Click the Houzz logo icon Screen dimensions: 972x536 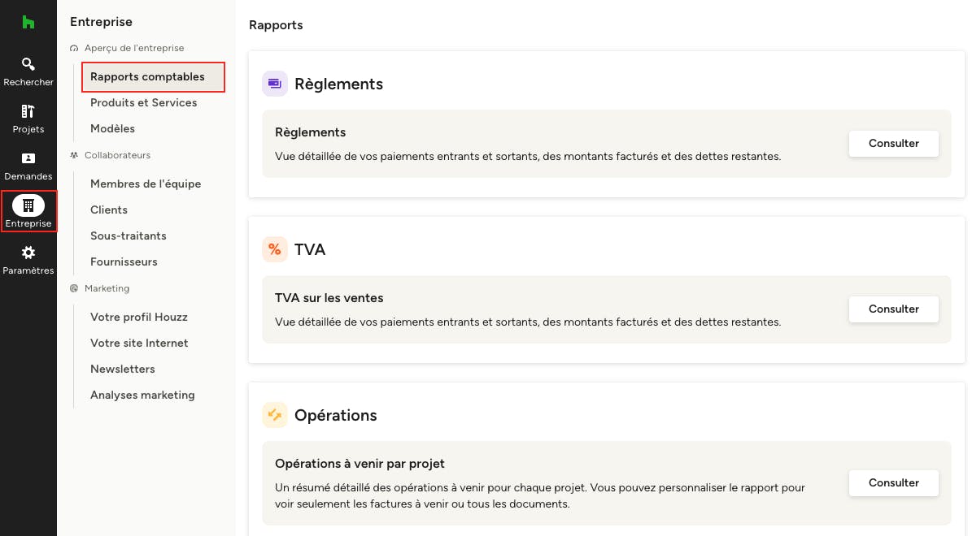[x=28, y=22]
